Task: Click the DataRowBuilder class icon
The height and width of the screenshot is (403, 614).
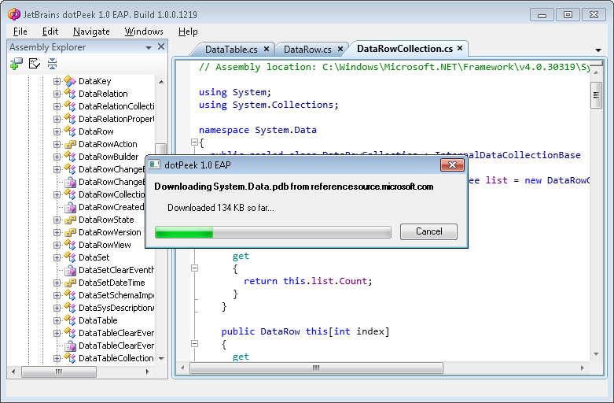Action: pos(70,157)
